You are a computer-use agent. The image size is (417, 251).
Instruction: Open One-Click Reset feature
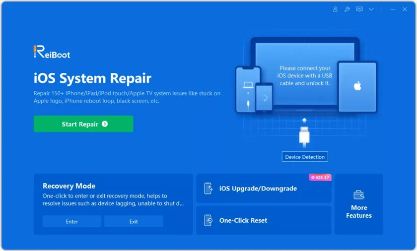(x=264, y=220)
